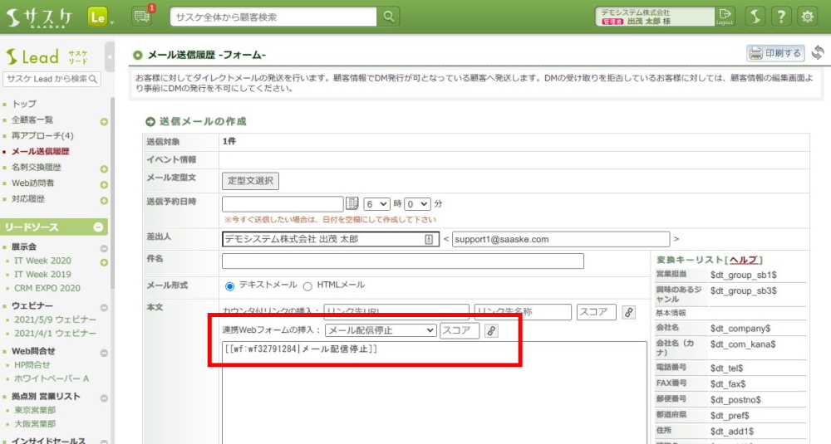Collapse the リードソース section
Viewport: 831px width, 444px height.
tap(98, 227)
